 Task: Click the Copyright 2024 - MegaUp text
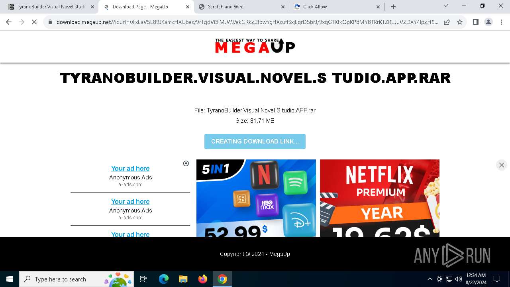[x=255, y=254]
